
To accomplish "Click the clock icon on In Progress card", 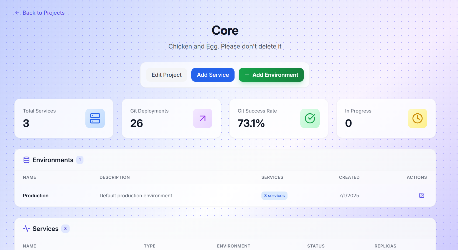I will [417, 118].
